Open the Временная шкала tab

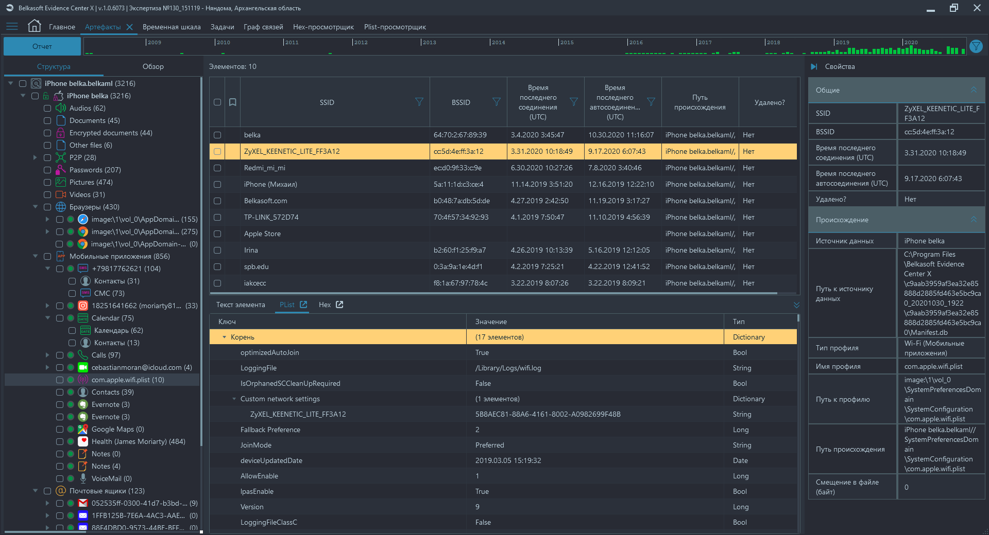pos(172,27)
